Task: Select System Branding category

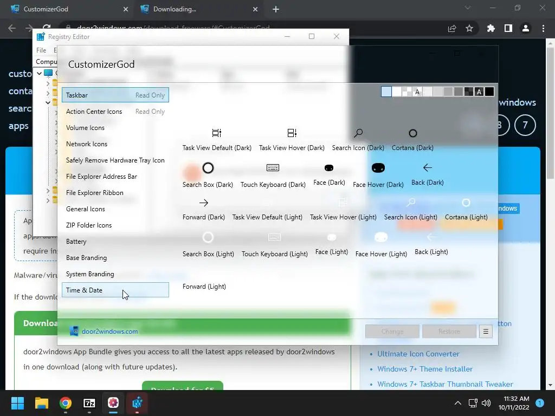Action: [115, 274]
